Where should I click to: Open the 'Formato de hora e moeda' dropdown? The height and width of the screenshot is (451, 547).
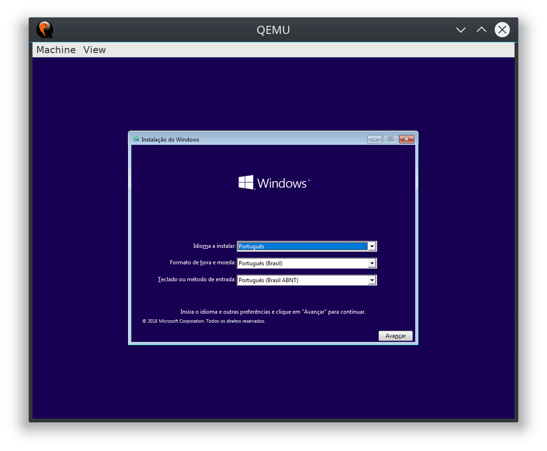(372, 263)
